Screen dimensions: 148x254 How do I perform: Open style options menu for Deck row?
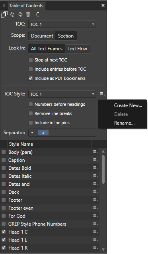[95, 192]
